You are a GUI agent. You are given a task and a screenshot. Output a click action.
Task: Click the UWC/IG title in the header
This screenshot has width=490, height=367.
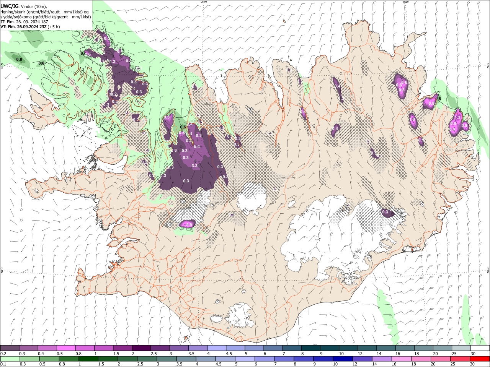coord(9,6)
